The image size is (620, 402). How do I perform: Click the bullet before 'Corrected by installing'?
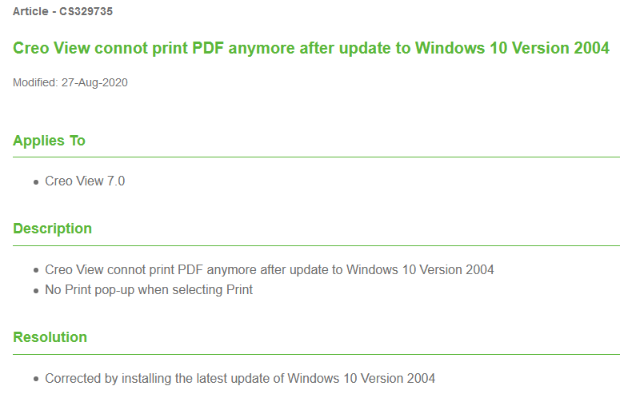click(36, 379)
